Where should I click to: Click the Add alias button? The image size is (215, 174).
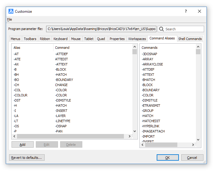click(22, 145)
